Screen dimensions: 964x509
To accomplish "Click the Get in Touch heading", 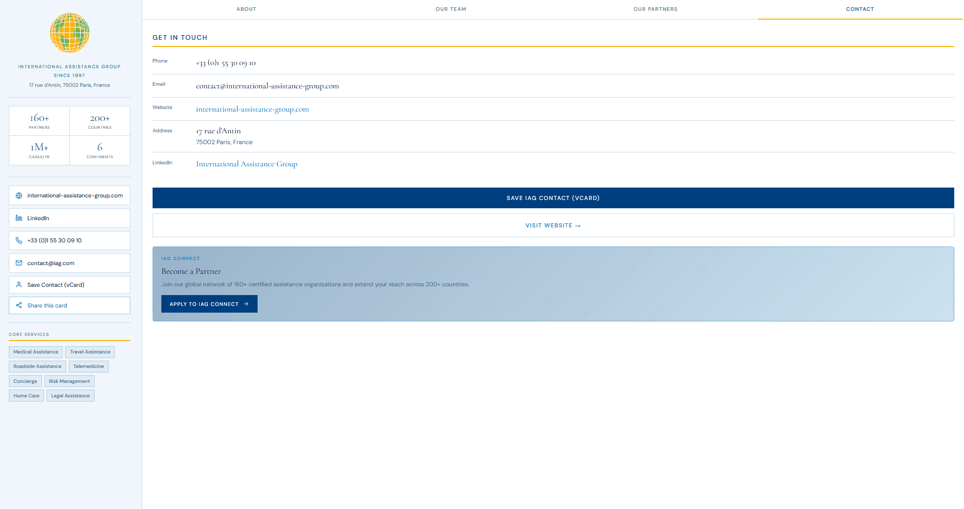I will [x=180, y=38].
